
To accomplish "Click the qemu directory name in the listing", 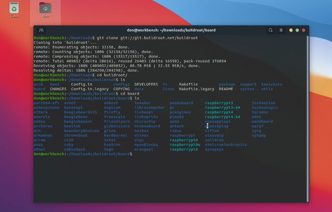I will (x=174, y=121).
